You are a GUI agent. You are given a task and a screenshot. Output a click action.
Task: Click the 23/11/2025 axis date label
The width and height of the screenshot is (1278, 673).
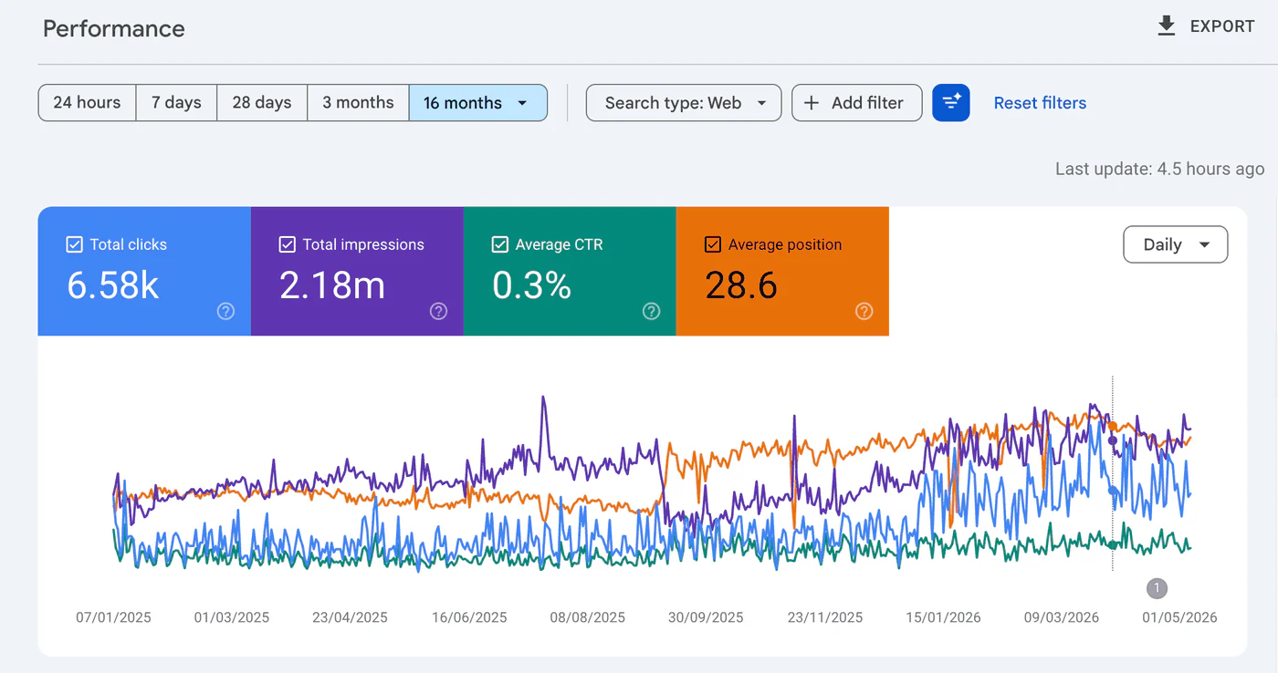pyautogui.click(x=824, y=617)
